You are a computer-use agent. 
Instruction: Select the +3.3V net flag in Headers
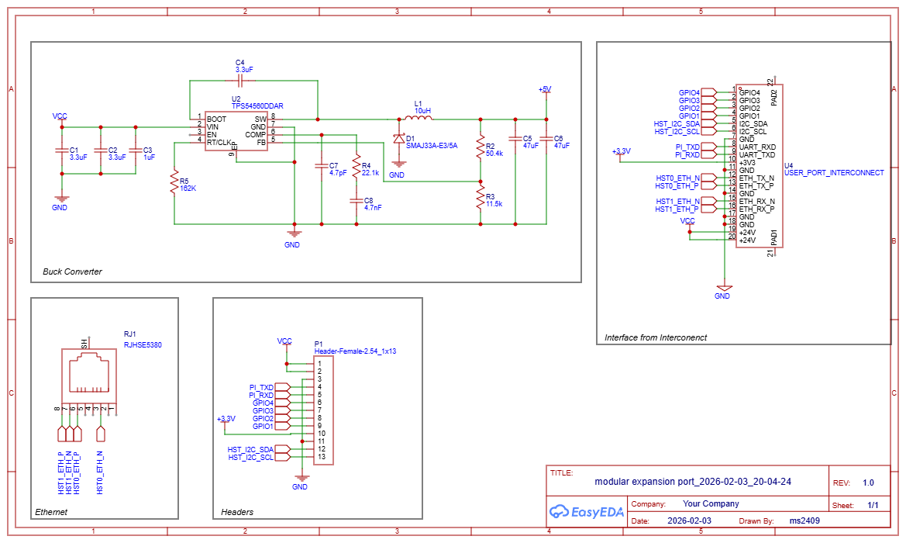click(226, 421)
